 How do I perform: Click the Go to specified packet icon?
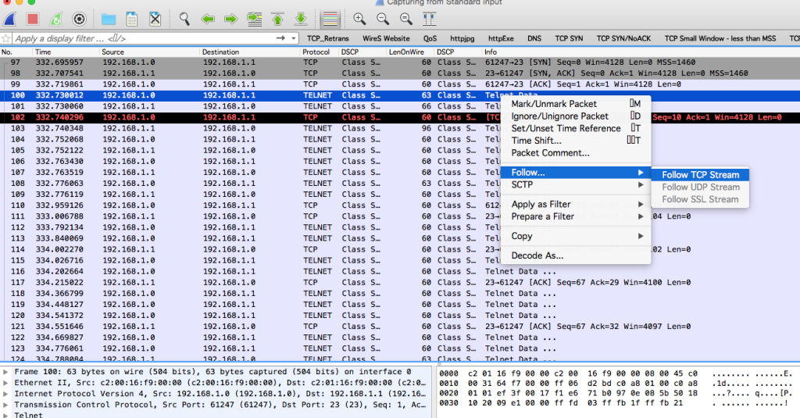coord(254,20)
